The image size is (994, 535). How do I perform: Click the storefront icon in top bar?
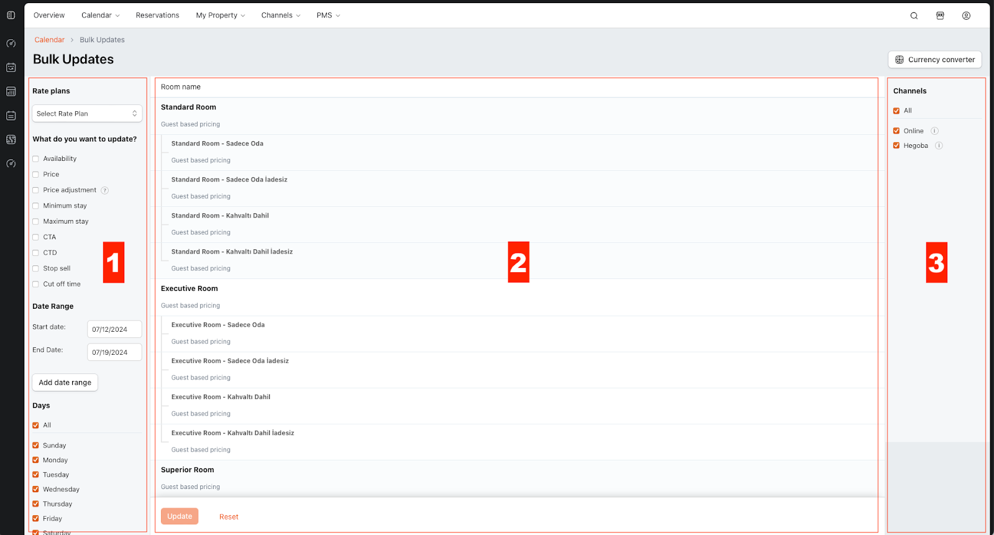point(940,16)
